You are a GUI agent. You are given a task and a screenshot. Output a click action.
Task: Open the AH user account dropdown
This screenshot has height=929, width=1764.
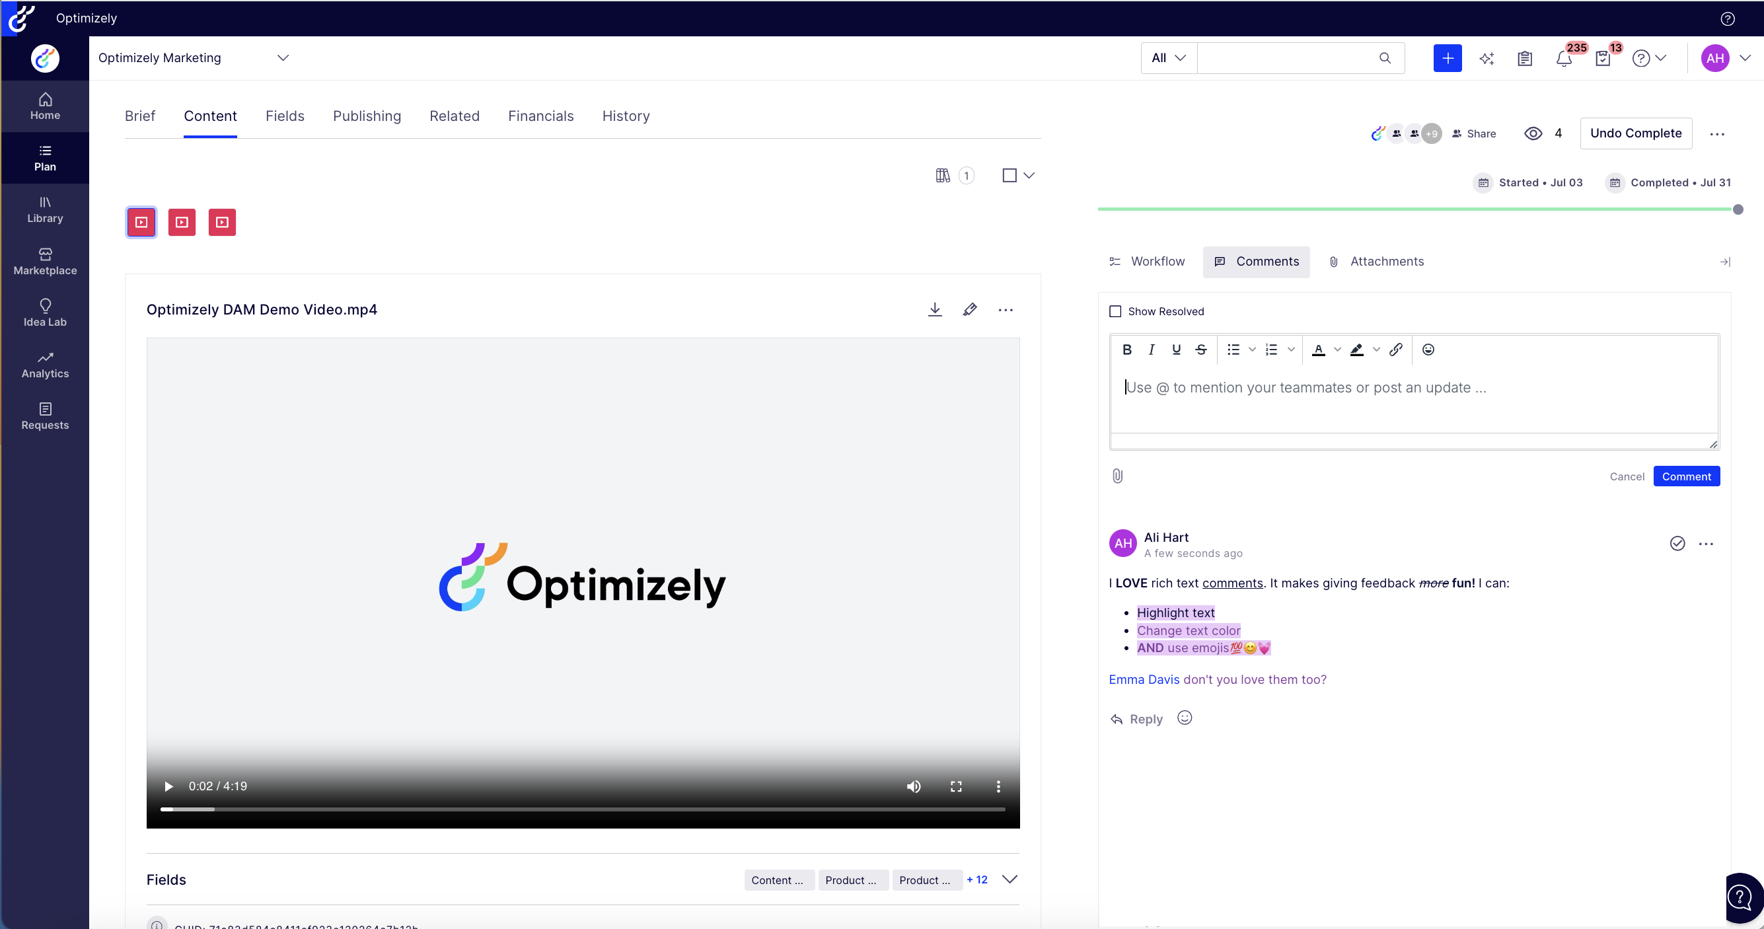coord(1725,59)
